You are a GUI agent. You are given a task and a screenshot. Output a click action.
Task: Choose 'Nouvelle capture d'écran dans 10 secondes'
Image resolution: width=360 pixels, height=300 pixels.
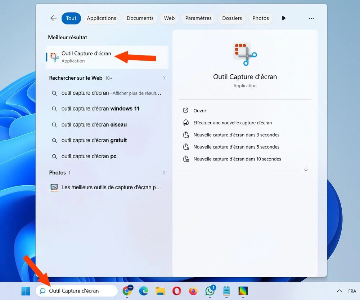coord(237,159)
